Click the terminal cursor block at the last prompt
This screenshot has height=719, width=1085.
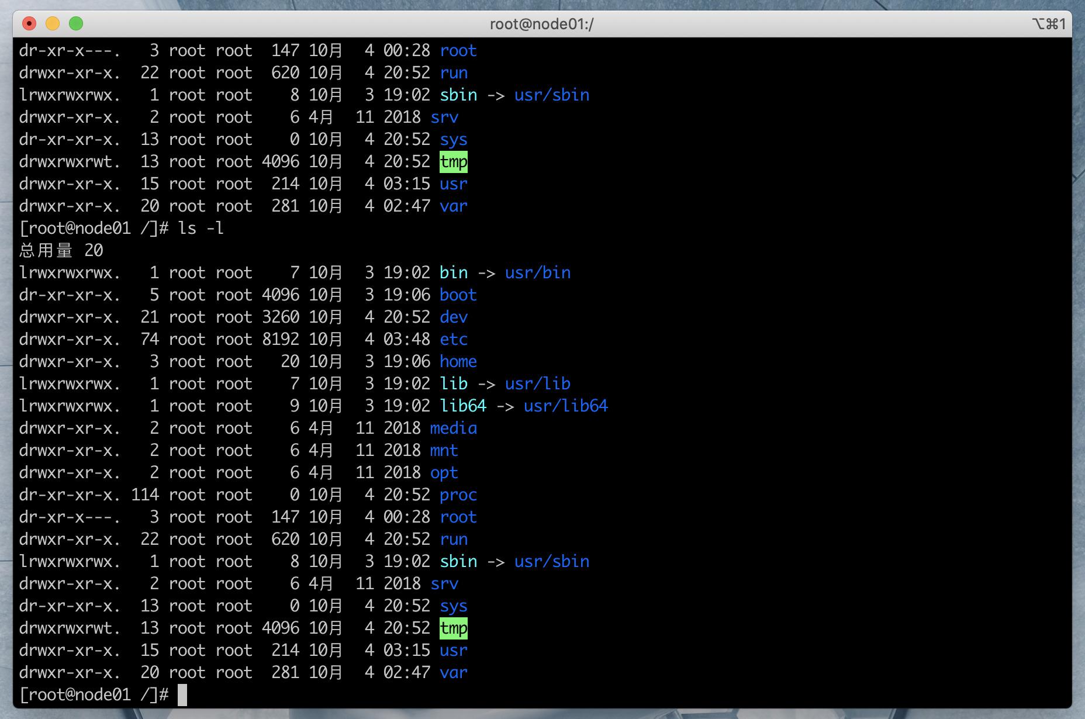click(x=182, y=695)
